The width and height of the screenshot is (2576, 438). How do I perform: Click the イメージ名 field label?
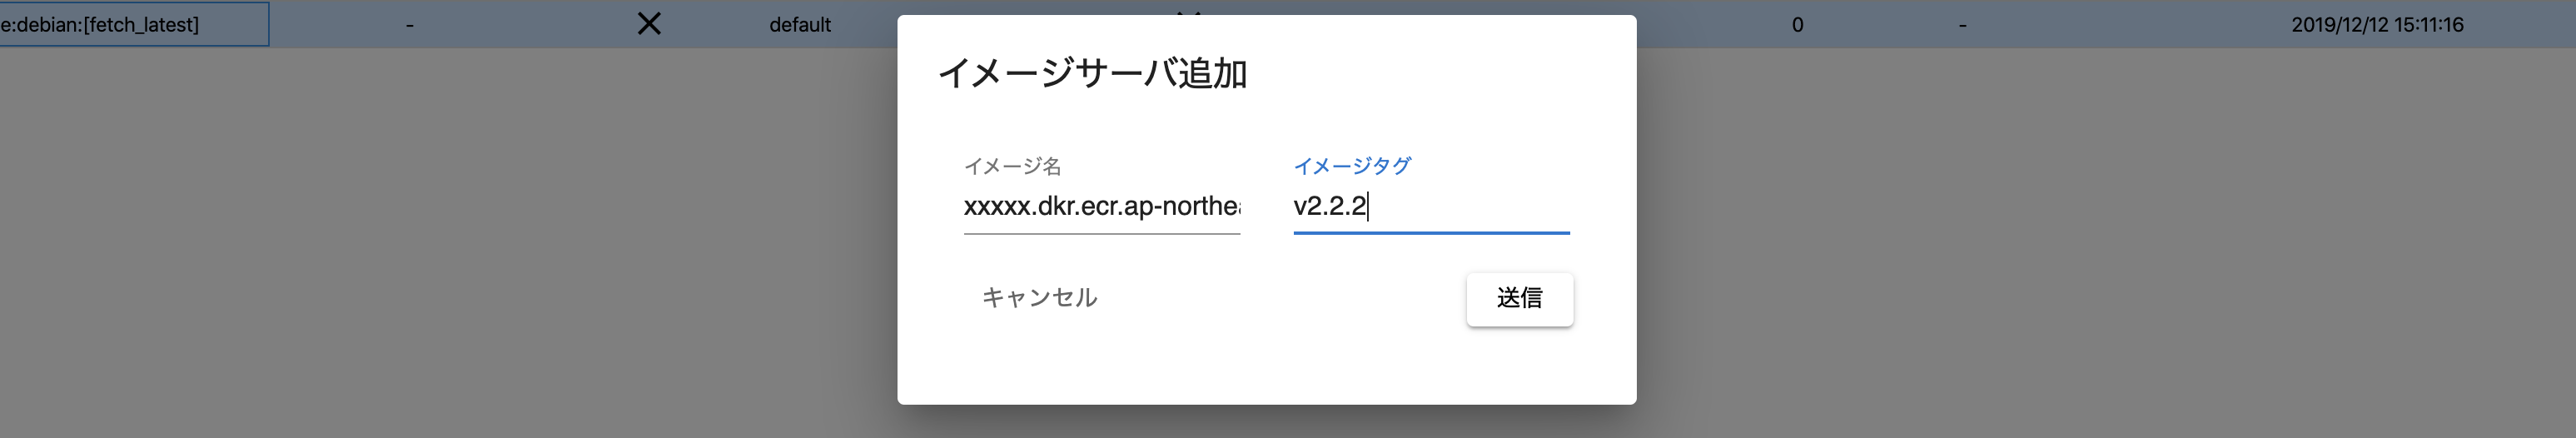tap(1012, 166)
